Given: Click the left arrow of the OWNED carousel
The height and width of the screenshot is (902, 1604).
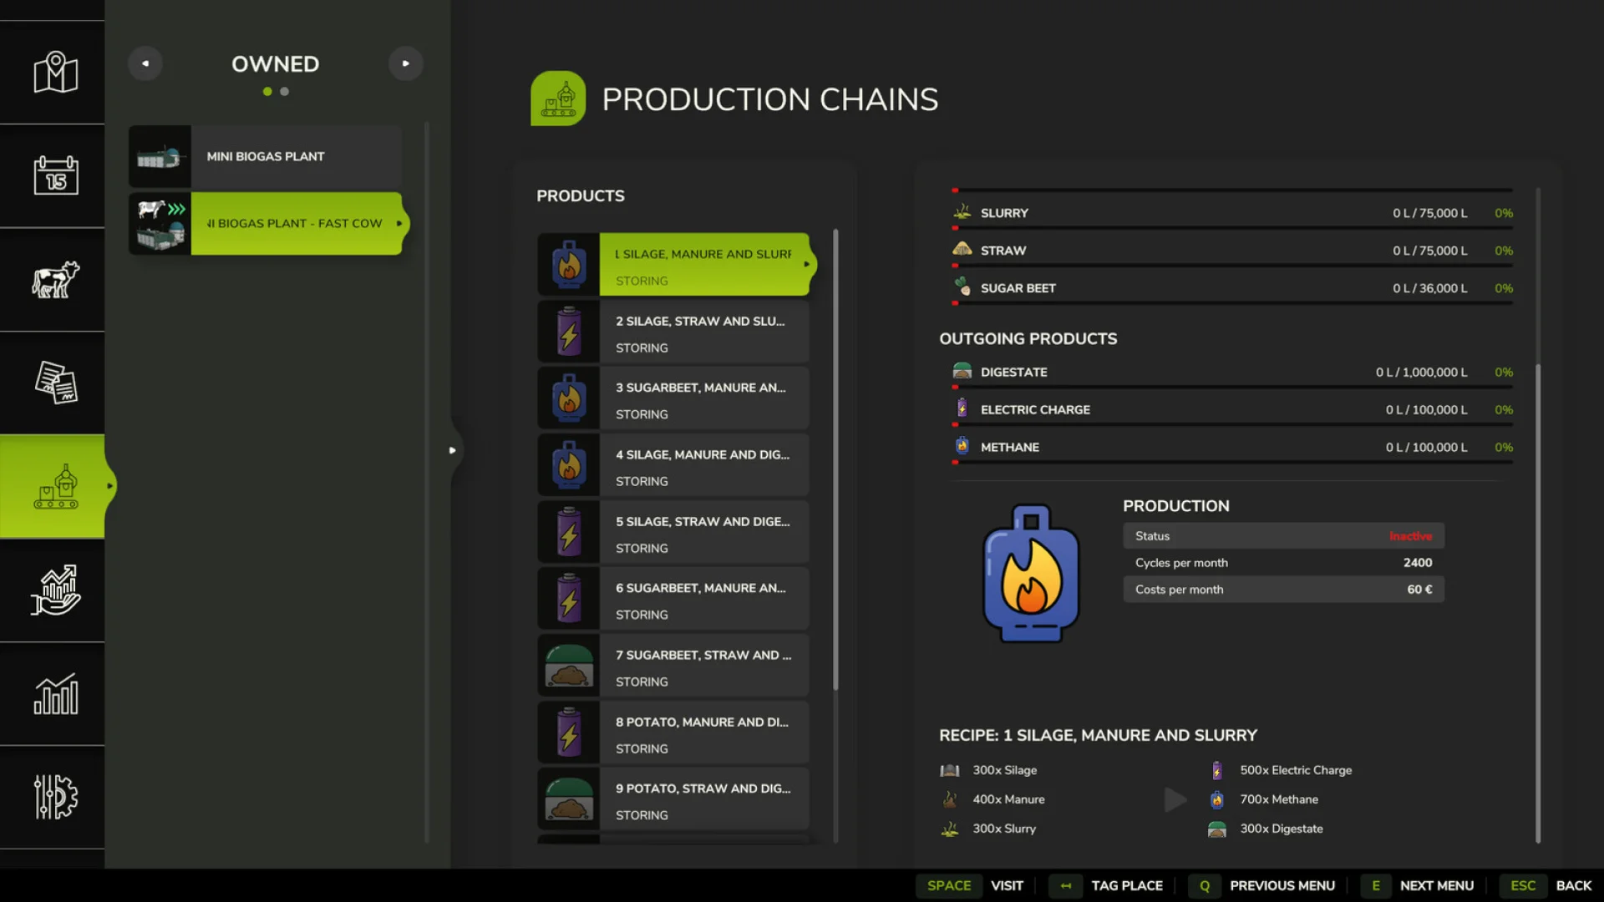Looking at the screenshot, I should [145, 63].
